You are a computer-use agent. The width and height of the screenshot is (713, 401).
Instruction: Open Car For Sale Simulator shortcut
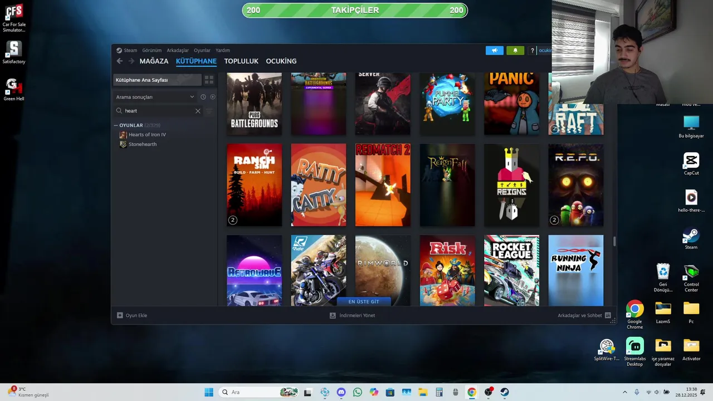coord(14,18)
